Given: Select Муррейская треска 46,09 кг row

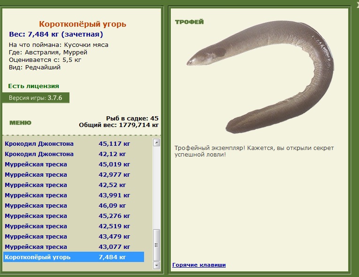Looking at the screenshot, I should click(74, 206).
